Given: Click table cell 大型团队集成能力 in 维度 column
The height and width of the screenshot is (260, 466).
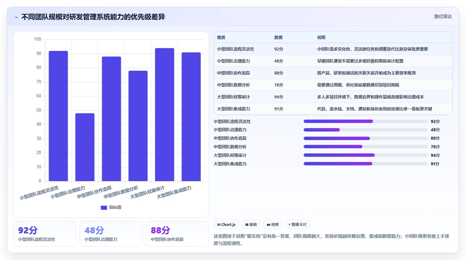Looking at the screenshot, I should pos(234,109).
